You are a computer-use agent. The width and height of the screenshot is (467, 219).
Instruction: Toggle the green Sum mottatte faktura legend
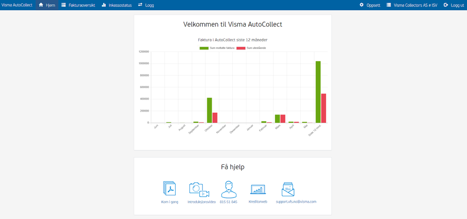click(217, 48)
